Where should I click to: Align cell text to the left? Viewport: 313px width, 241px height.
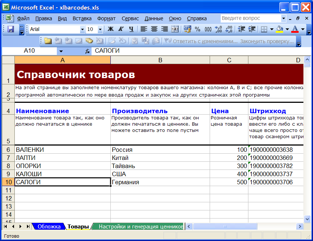coord(144,29)
